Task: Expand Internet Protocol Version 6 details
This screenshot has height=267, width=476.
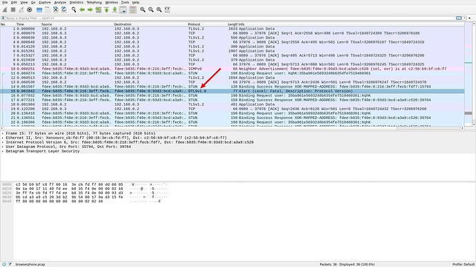Action: pyautogui.click(x=3, y=142)
